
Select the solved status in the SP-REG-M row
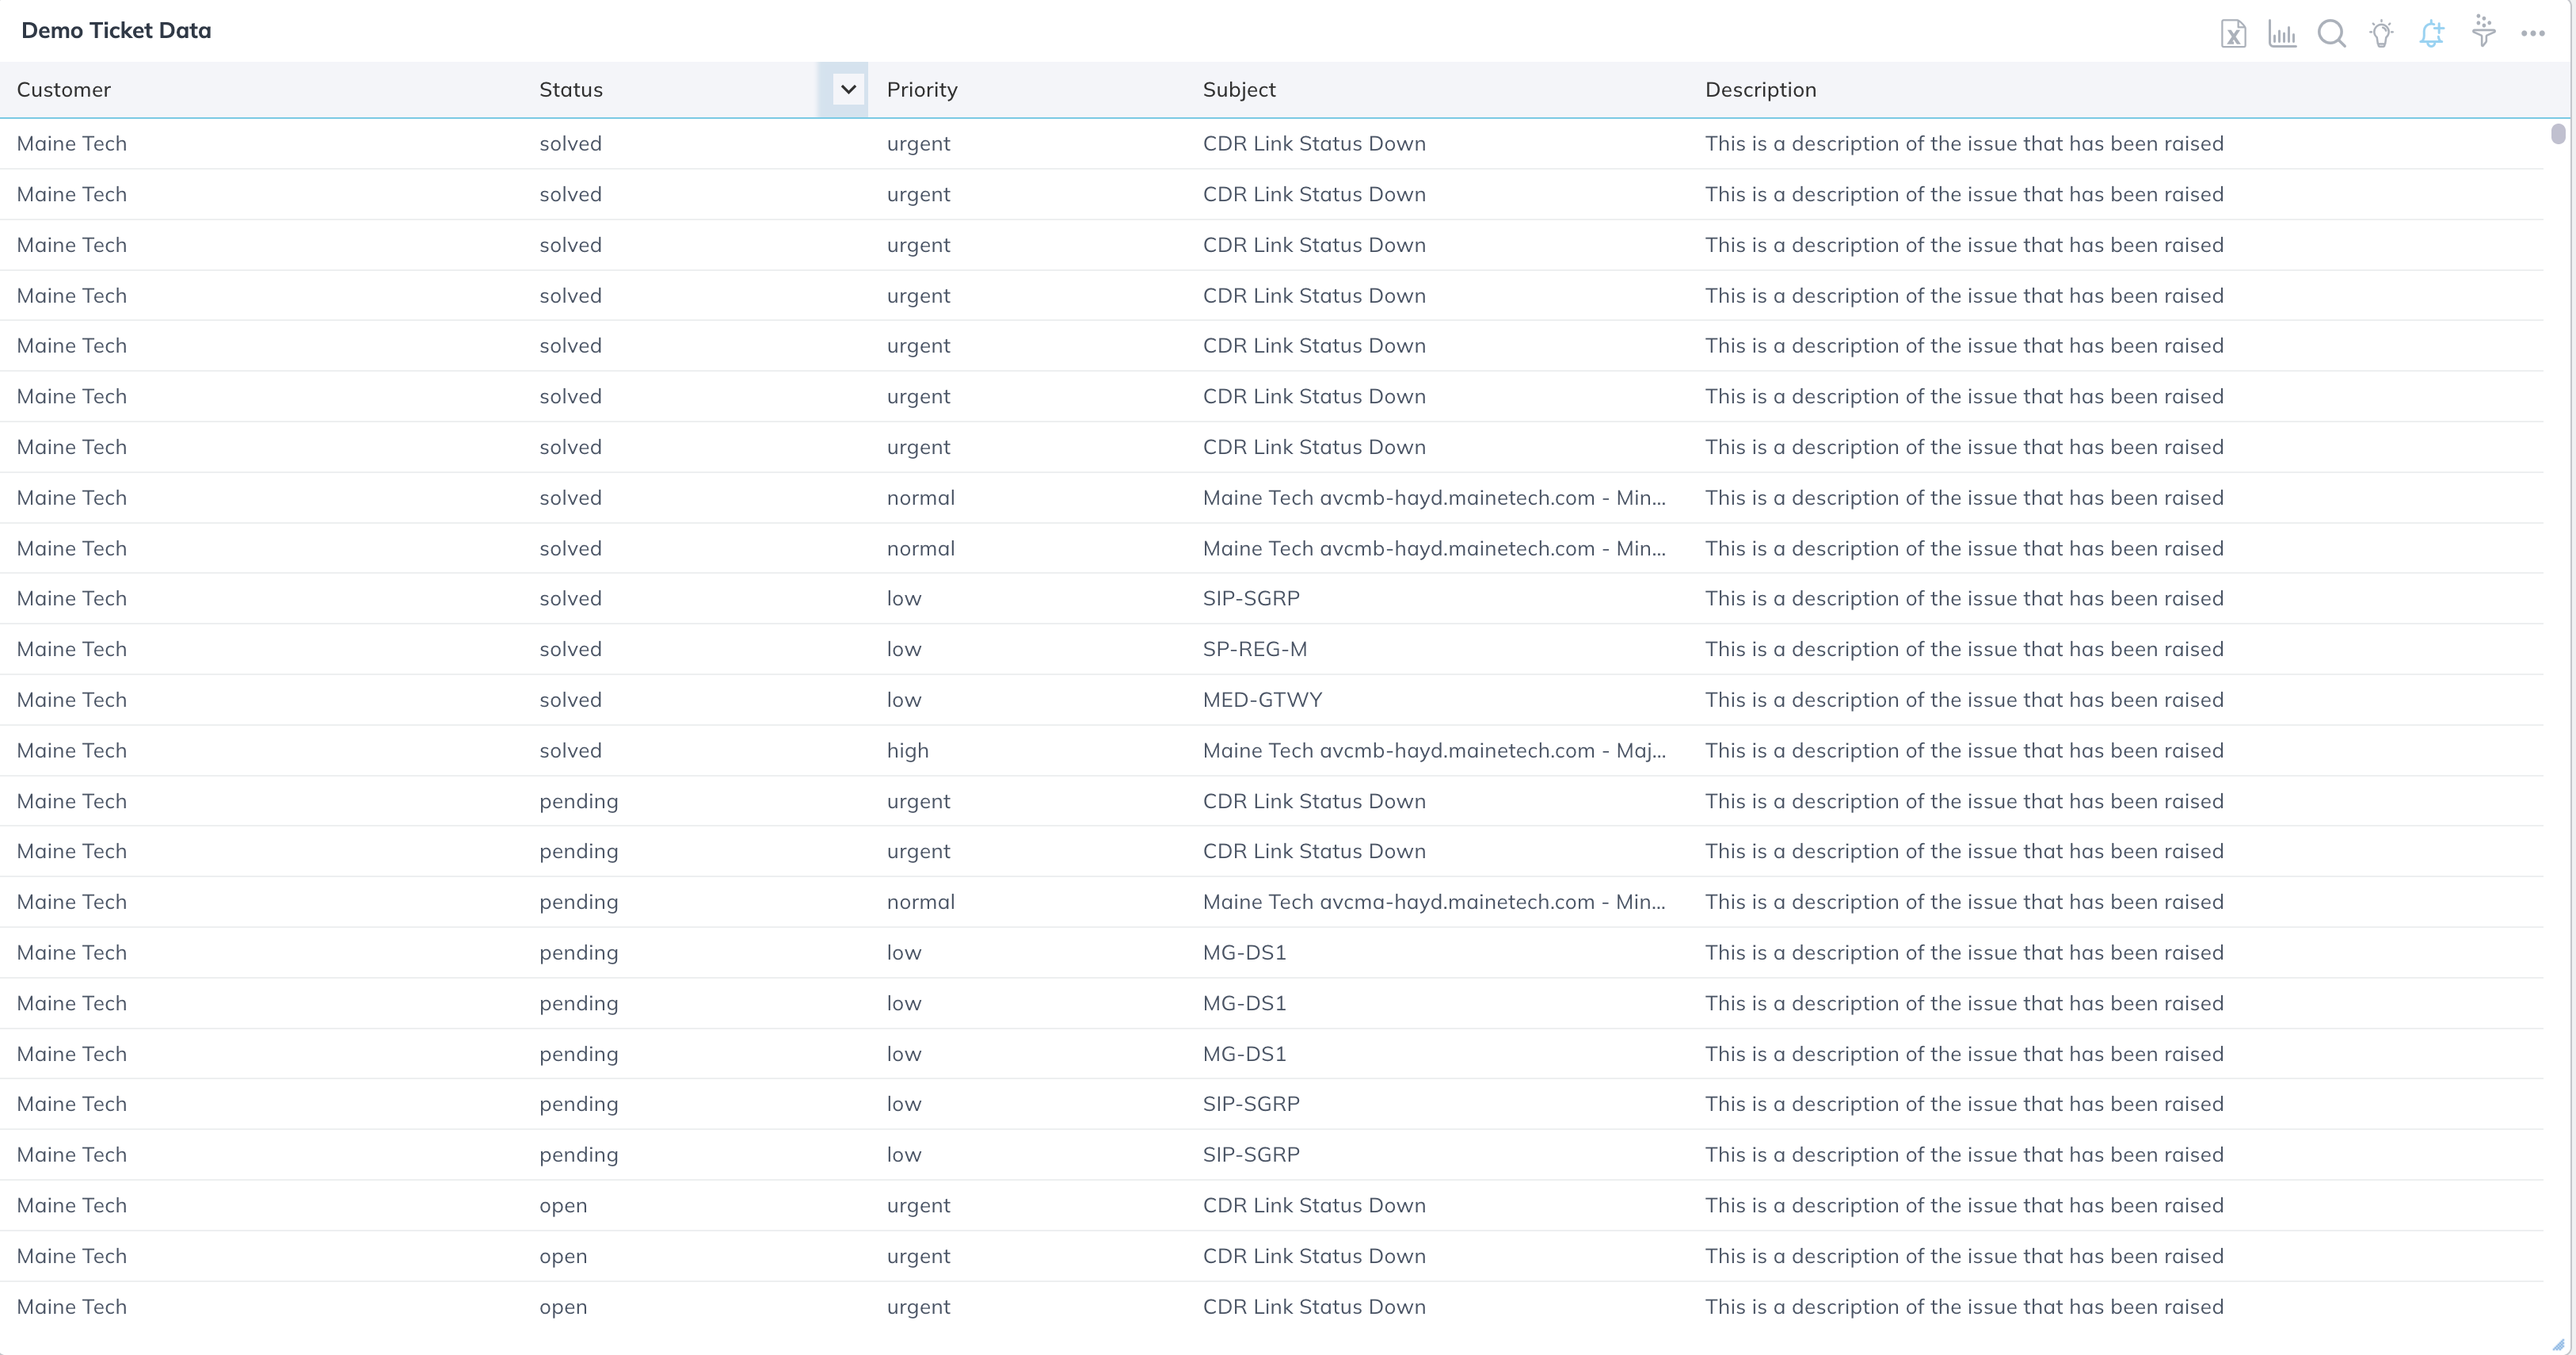[x=570, y=649]
